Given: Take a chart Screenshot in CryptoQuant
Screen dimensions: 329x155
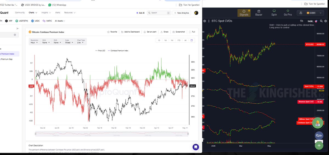Looking at the screenshot, I should pos(179,32).
